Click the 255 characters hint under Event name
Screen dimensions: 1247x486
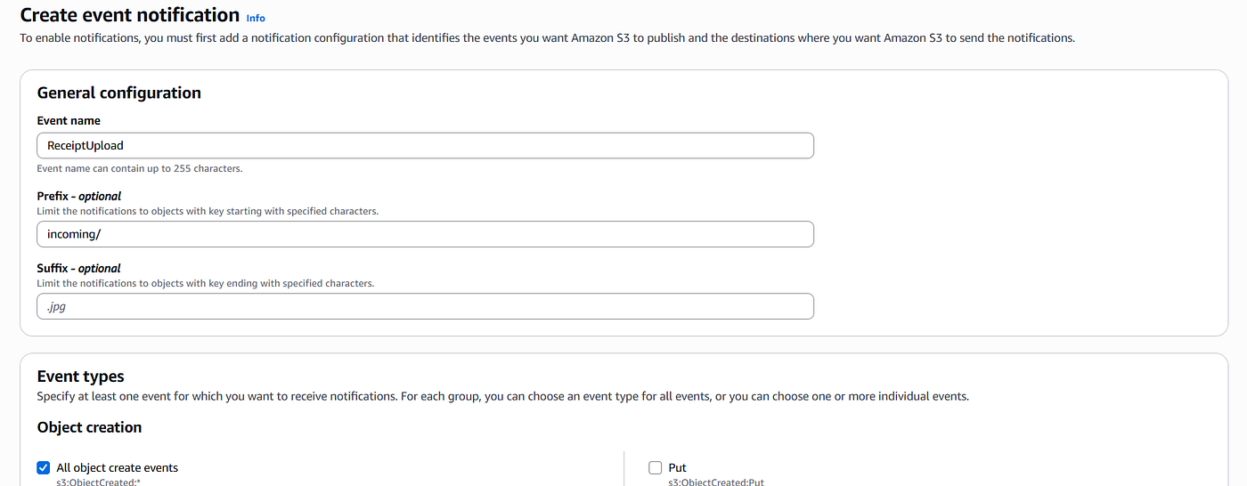140,168
